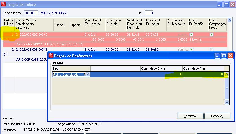Click the Regras de Parâmetros title bar icon
The width and height of the screenshot is (236, 134).
click(x=51, y=56)
